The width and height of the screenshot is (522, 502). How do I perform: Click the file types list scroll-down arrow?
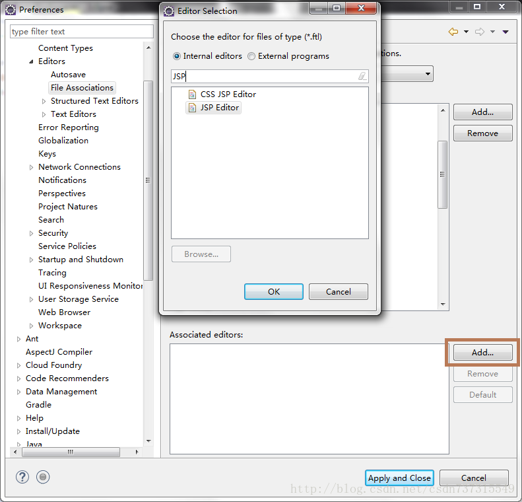pos(443,305)
